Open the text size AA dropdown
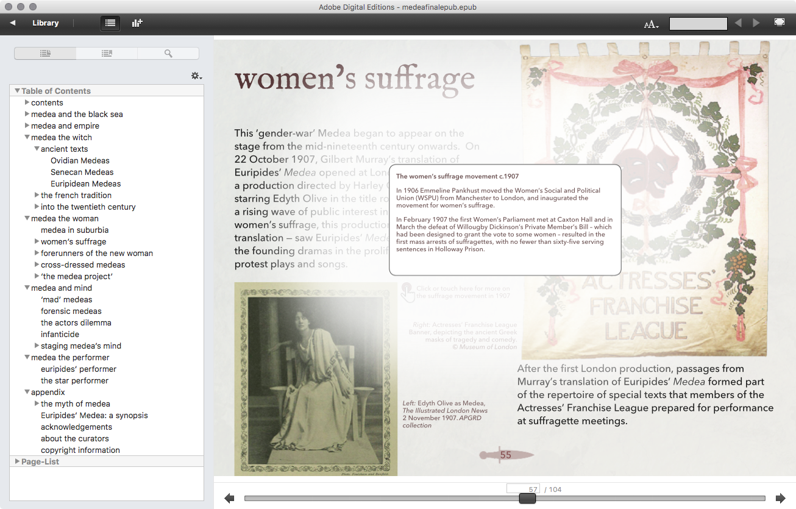 [651, 24]
